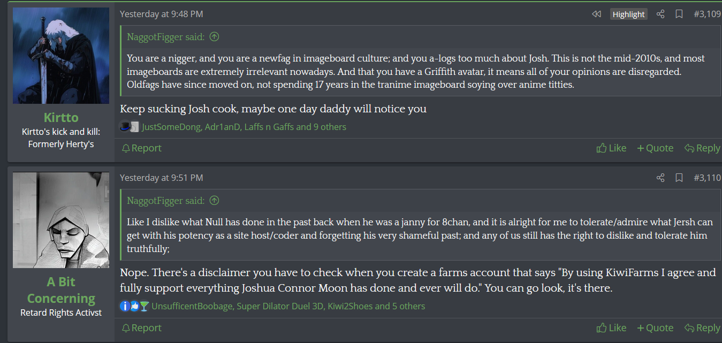Viewport: 722px width, 343px height.
Task: Click the double-arrow rewind icon on post #3,109
Action: click(x=596, y=14)
